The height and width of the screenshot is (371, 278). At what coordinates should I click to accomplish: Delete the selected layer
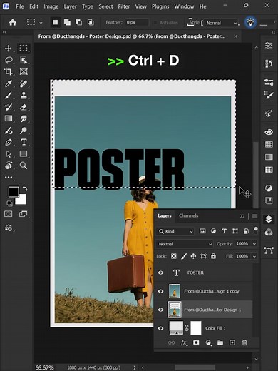244,342
